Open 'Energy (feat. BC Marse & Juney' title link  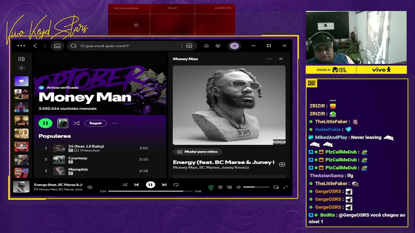[x=224, y=162]
